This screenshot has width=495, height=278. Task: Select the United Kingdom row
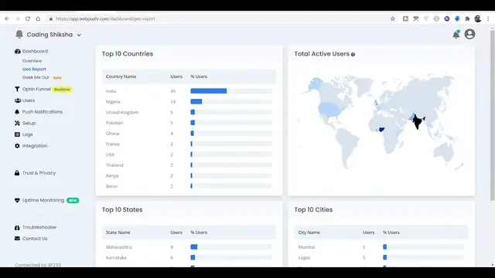pos(189,112)
